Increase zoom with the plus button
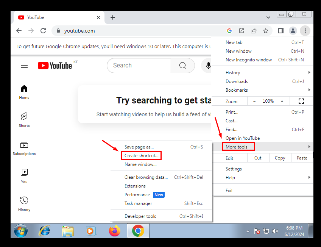 click(282, 101)
